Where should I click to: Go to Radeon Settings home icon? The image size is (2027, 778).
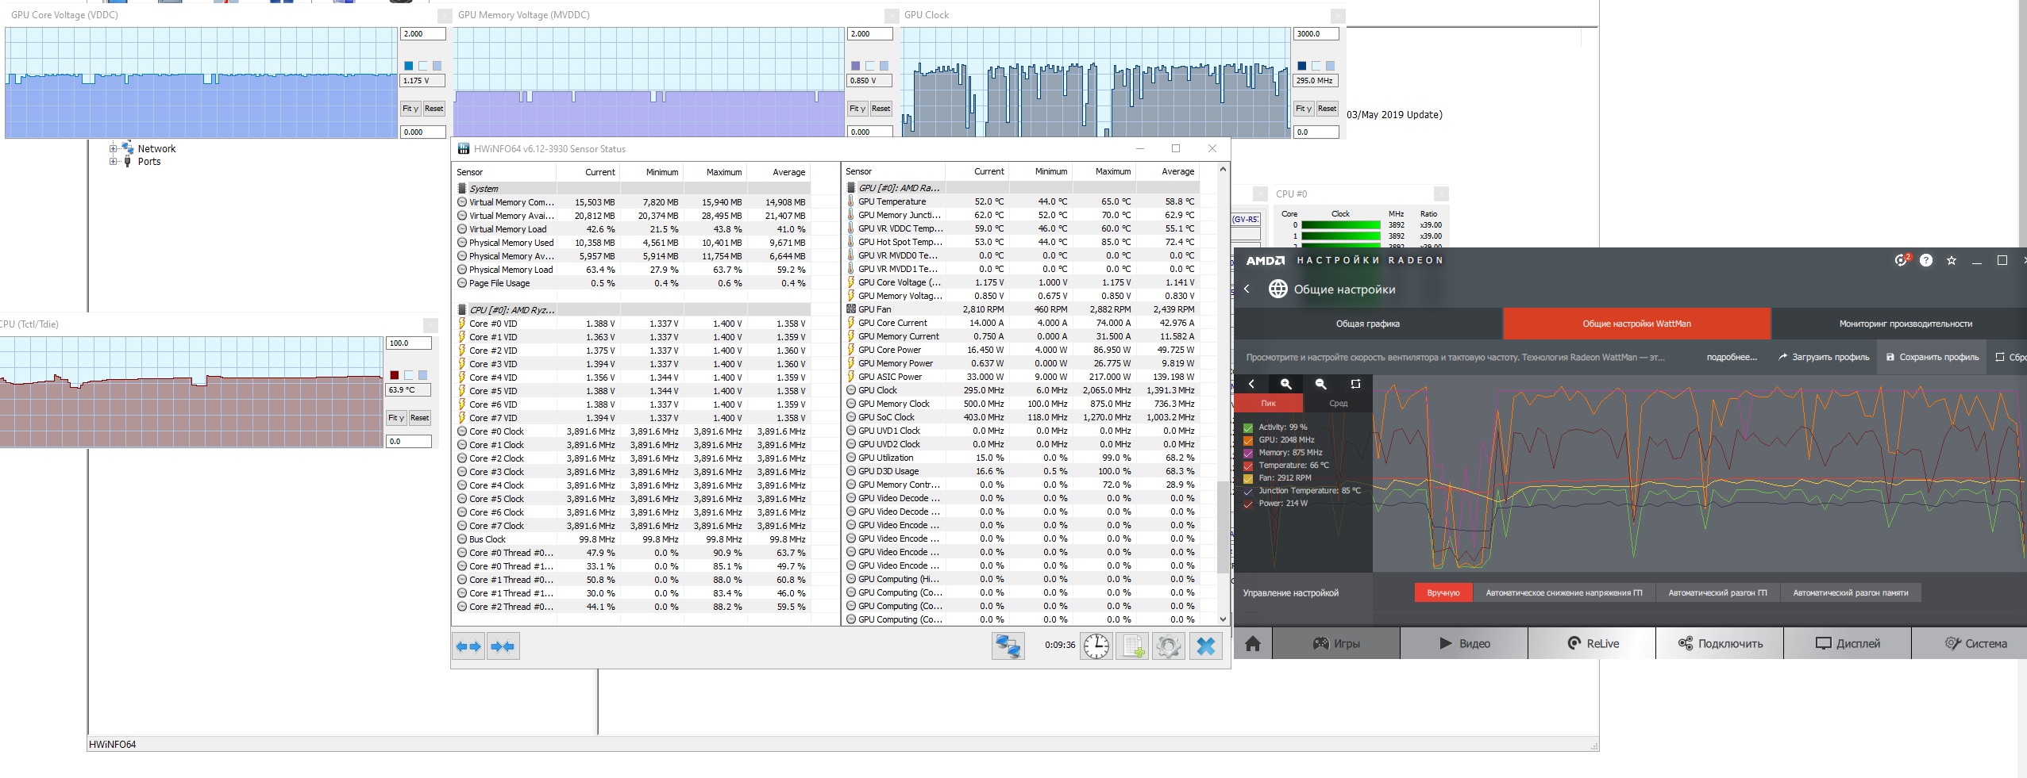1253,643
